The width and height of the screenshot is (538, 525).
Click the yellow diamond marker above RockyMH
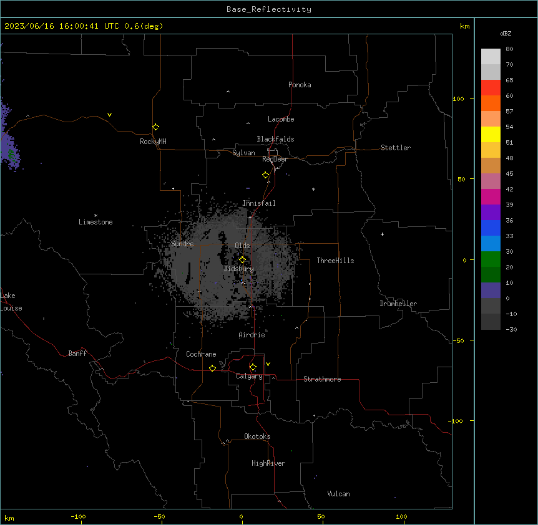click(155, 127)
